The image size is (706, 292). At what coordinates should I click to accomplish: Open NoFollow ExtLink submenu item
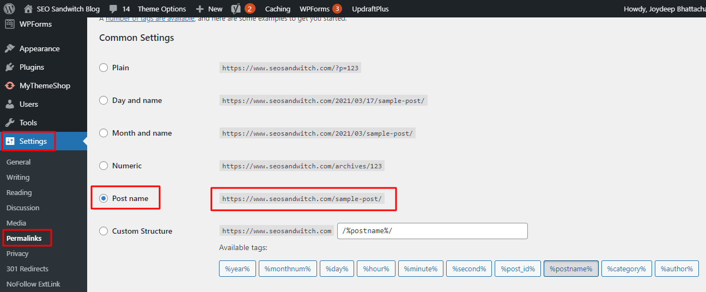[x=33, y=284]
